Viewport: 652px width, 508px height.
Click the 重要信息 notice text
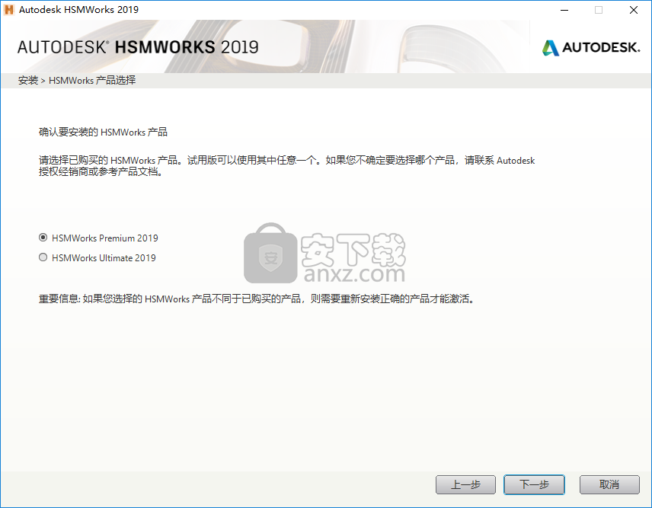pos(257,299)
